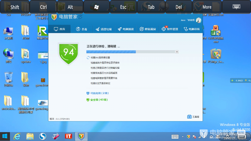This screenshot has width=251, height=141.
Task: Tap the Ctrl overlay key
Action: pos(43,7)
